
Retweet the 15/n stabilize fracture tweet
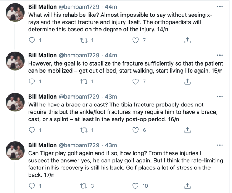click(x=84, y=82)
